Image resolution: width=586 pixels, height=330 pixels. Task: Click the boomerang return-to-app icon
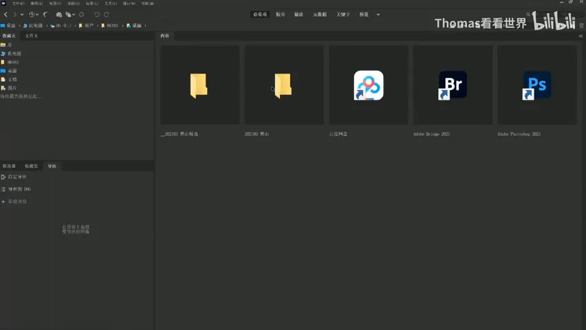tap(45, 14)
